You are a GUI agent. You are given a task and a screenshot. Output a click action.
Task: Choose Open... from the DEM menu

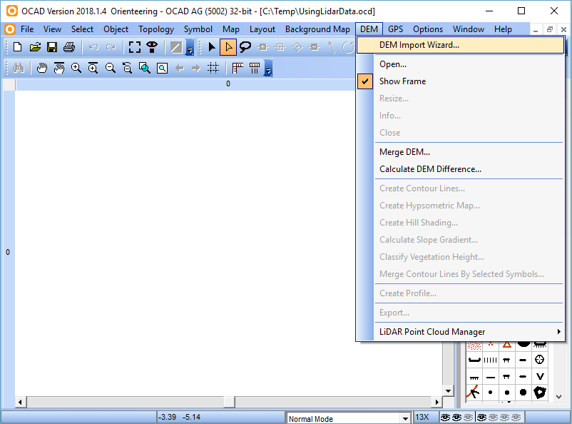click(x=393, y=64)
